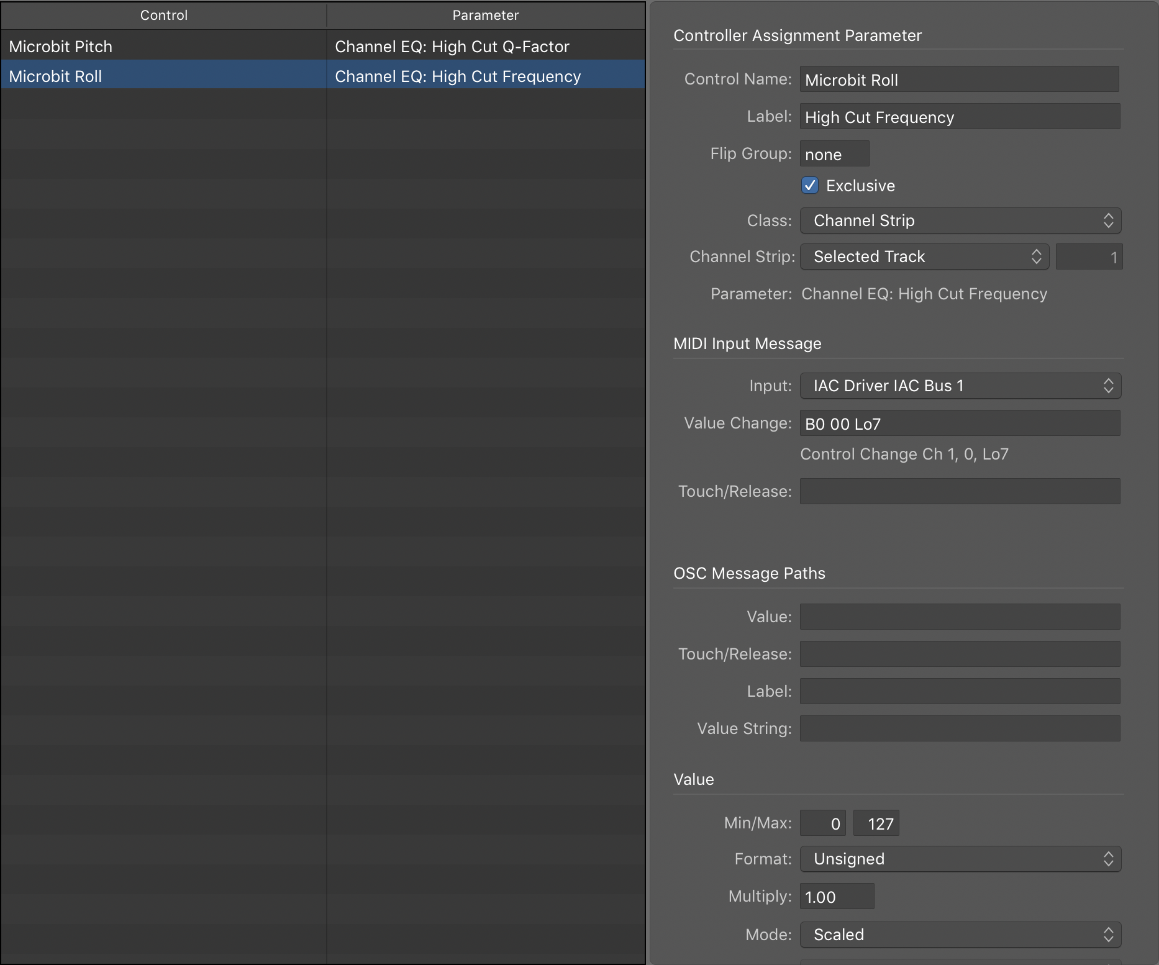Open the Mode dropdown showing Scaled

(x=960, y=935)
